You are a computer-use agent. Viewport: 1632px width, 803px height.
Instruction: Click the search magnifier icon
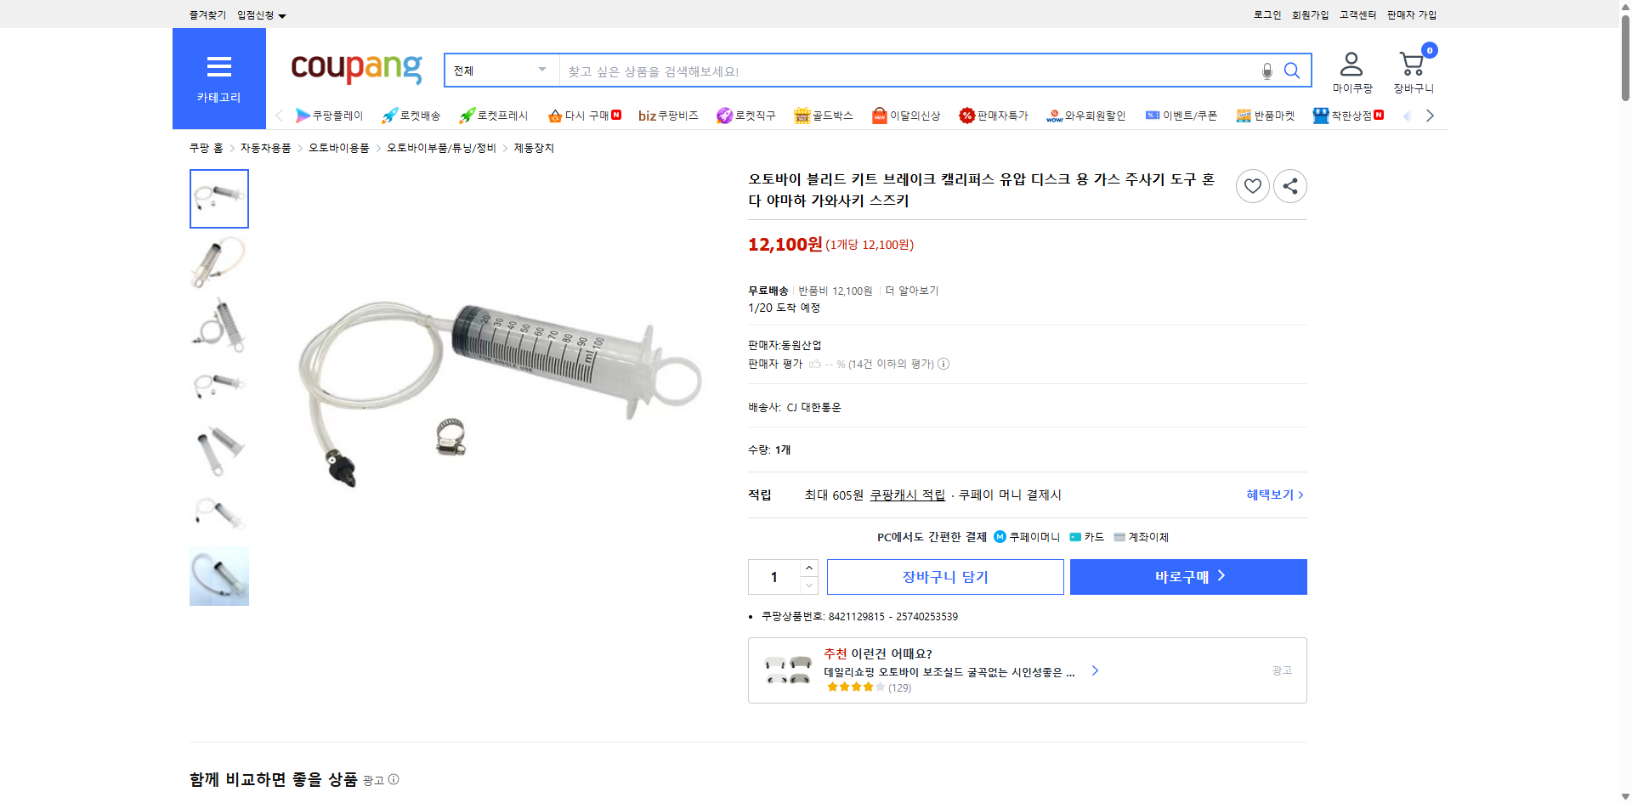(x=1292, y=71)
